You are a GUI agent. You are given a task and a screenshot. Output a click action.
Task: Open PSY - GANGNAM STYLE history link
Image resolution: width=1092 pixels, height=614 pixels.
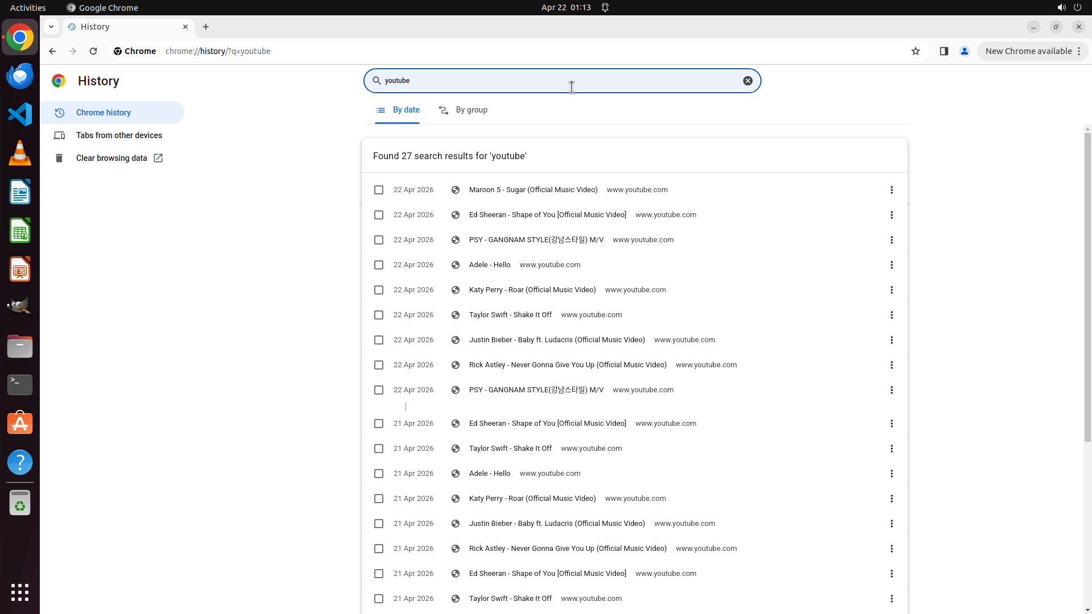pos(536,240)
